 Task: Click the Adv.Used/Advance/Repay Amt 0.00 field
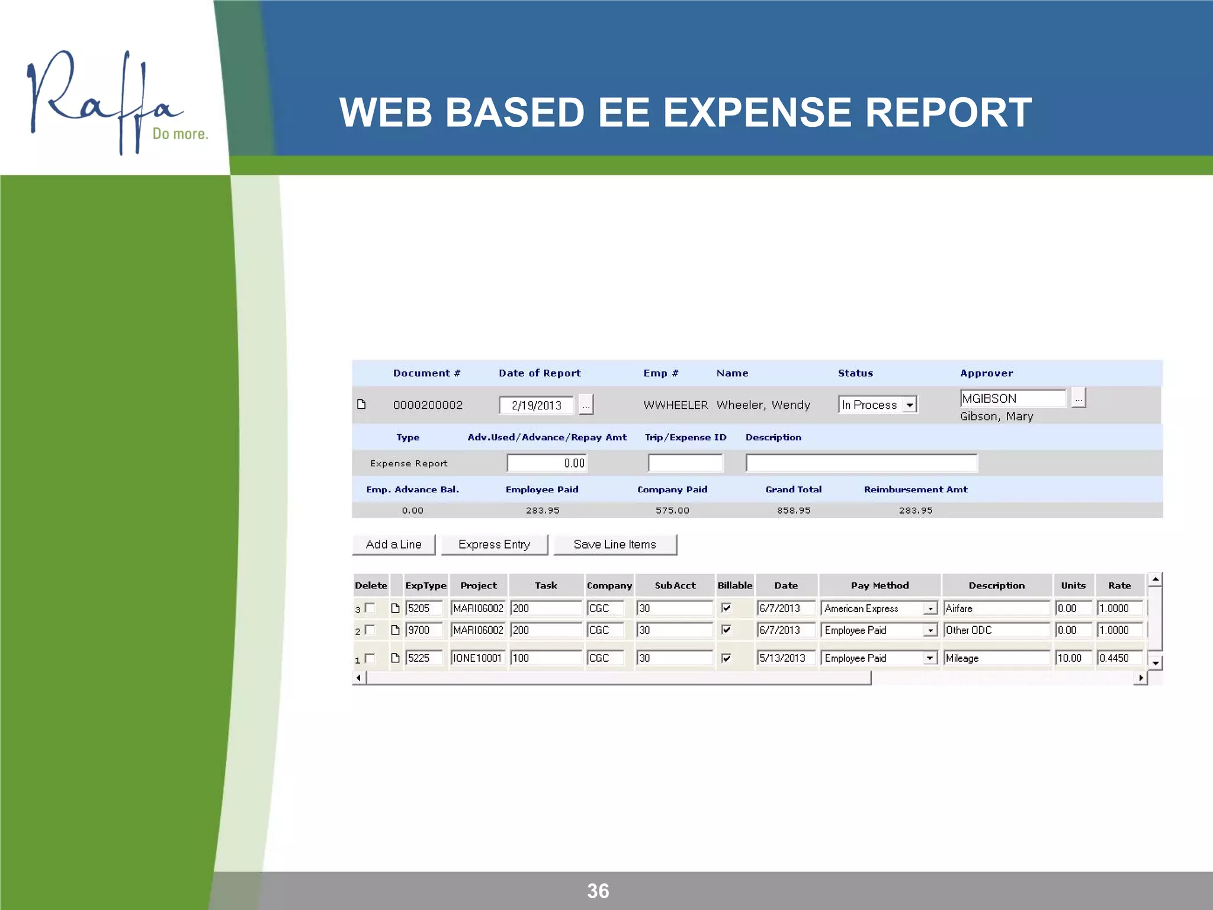[x=547, y=463]
